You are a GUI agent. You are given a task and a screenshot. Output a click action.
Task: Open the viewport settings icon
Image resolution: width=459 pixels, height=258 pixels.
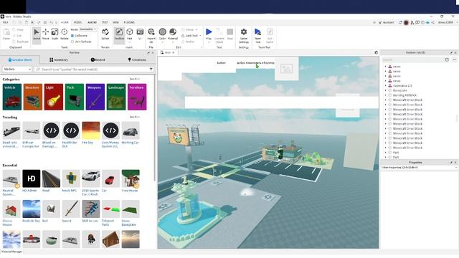[376, 52]
